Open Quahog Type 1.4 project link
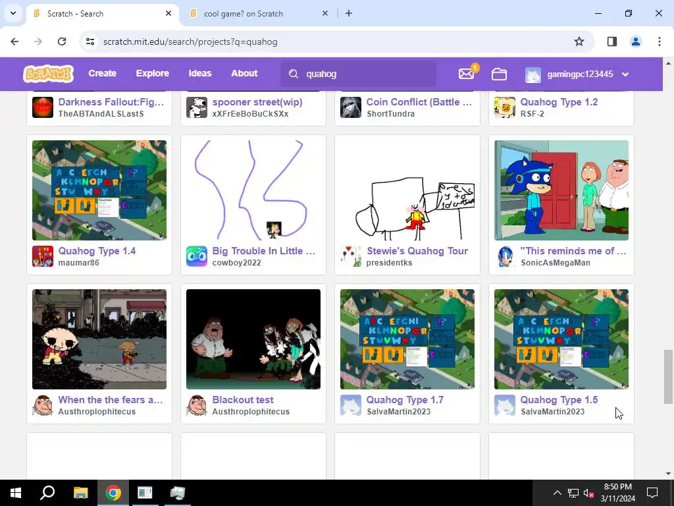The height and width of the screenshot is (506, 674). pyautogui.click(x=97, y=251)
